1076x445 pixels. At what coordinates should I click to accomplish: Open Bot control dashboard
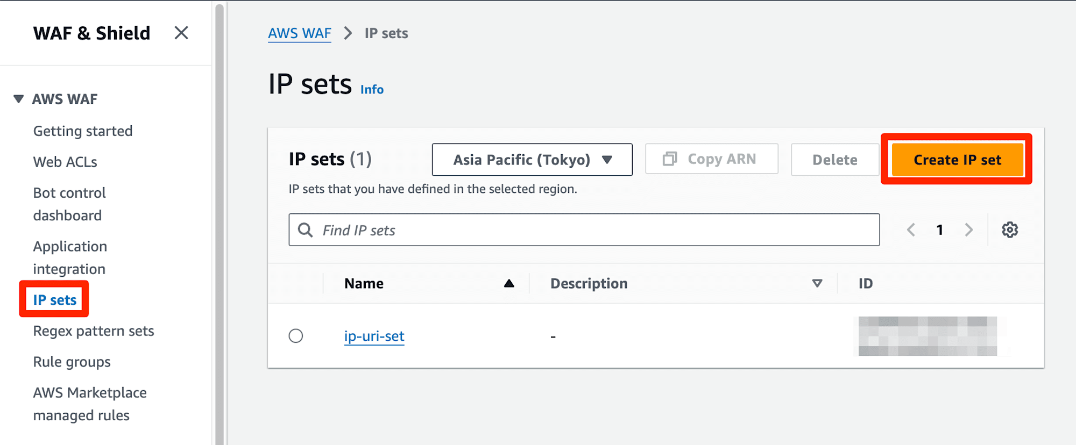(69, 204)
